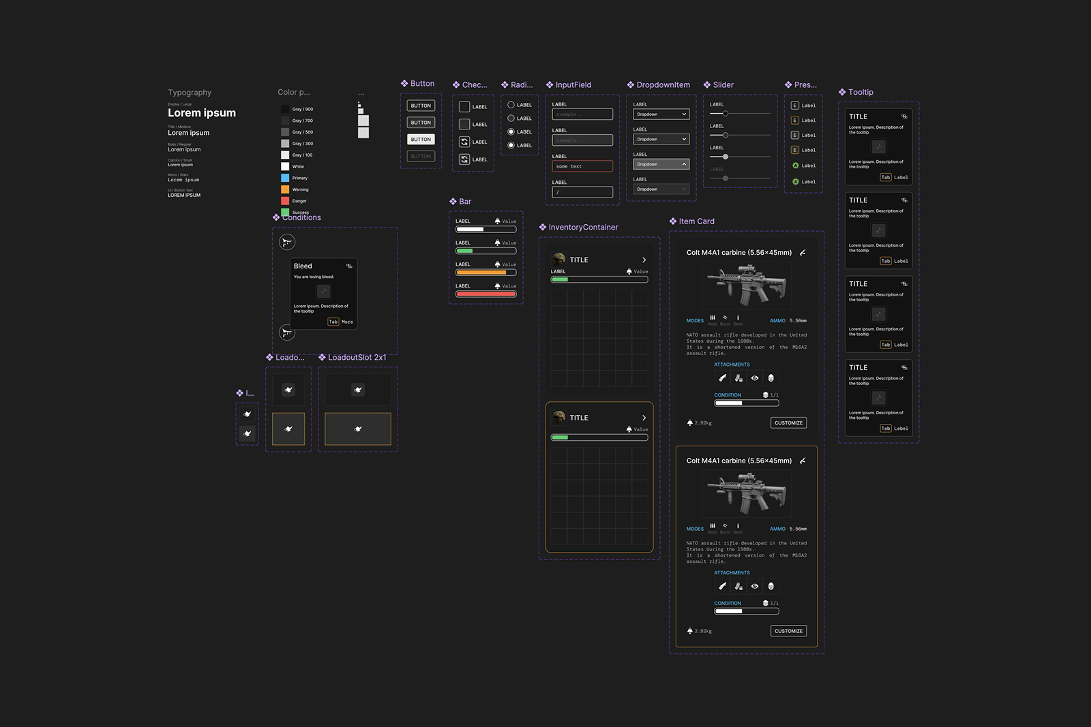Collapse the highlighted Dropdown with up chevron
The width and height of the screenshot is (1091, 727).
coord(661,164)
